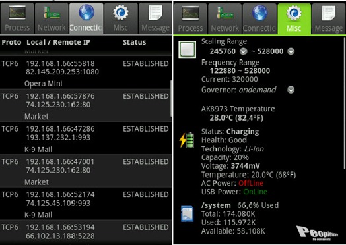Click Status: Charging line
This screenshot has width=346, height=245.
tap(230, 132)
